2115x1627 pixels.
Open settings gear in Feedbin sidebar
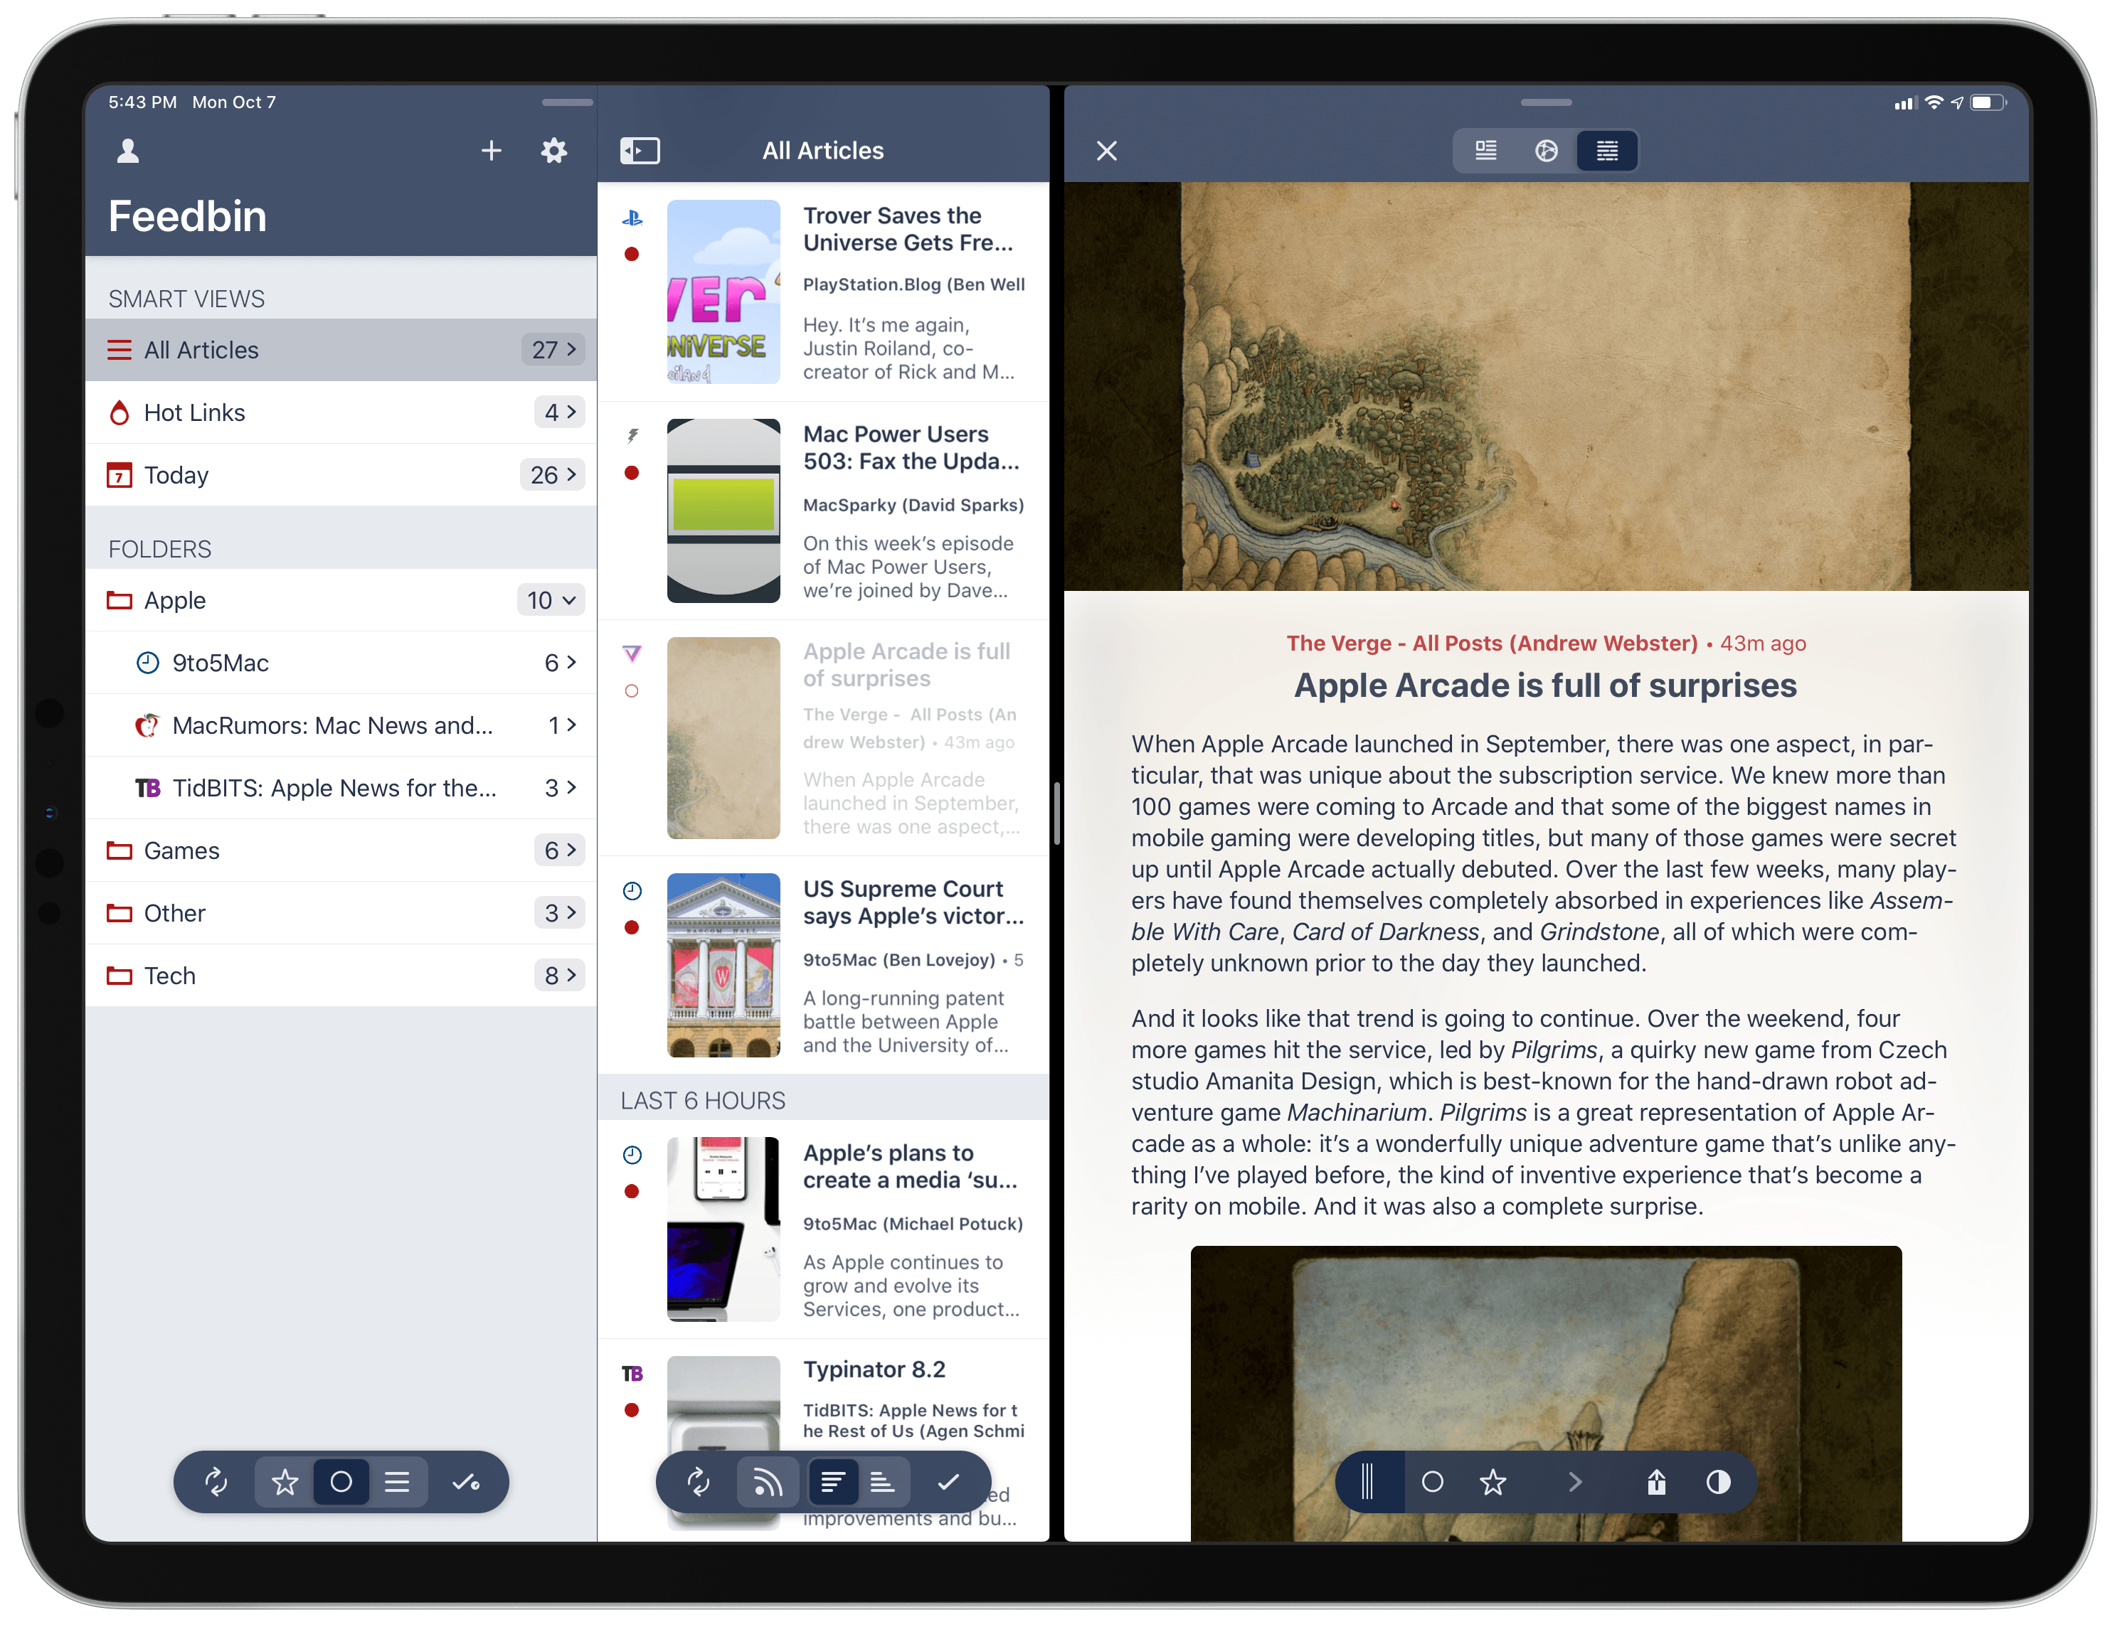coord(554,151)
